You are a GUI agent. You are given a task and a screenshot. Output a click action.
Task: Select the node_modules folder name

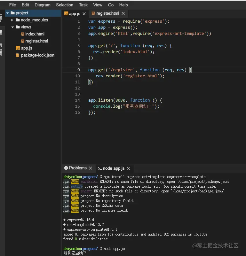click(34, 20)
